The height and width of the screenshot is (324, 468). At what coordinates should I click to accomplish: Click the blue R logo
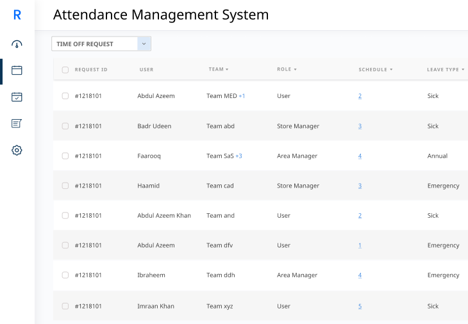pos(17,15)
